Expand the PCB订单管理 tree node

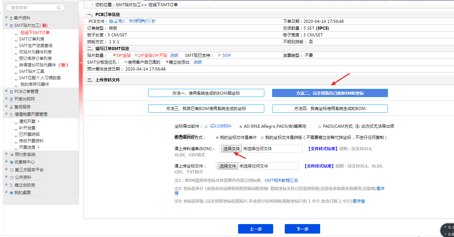(6, 91)
